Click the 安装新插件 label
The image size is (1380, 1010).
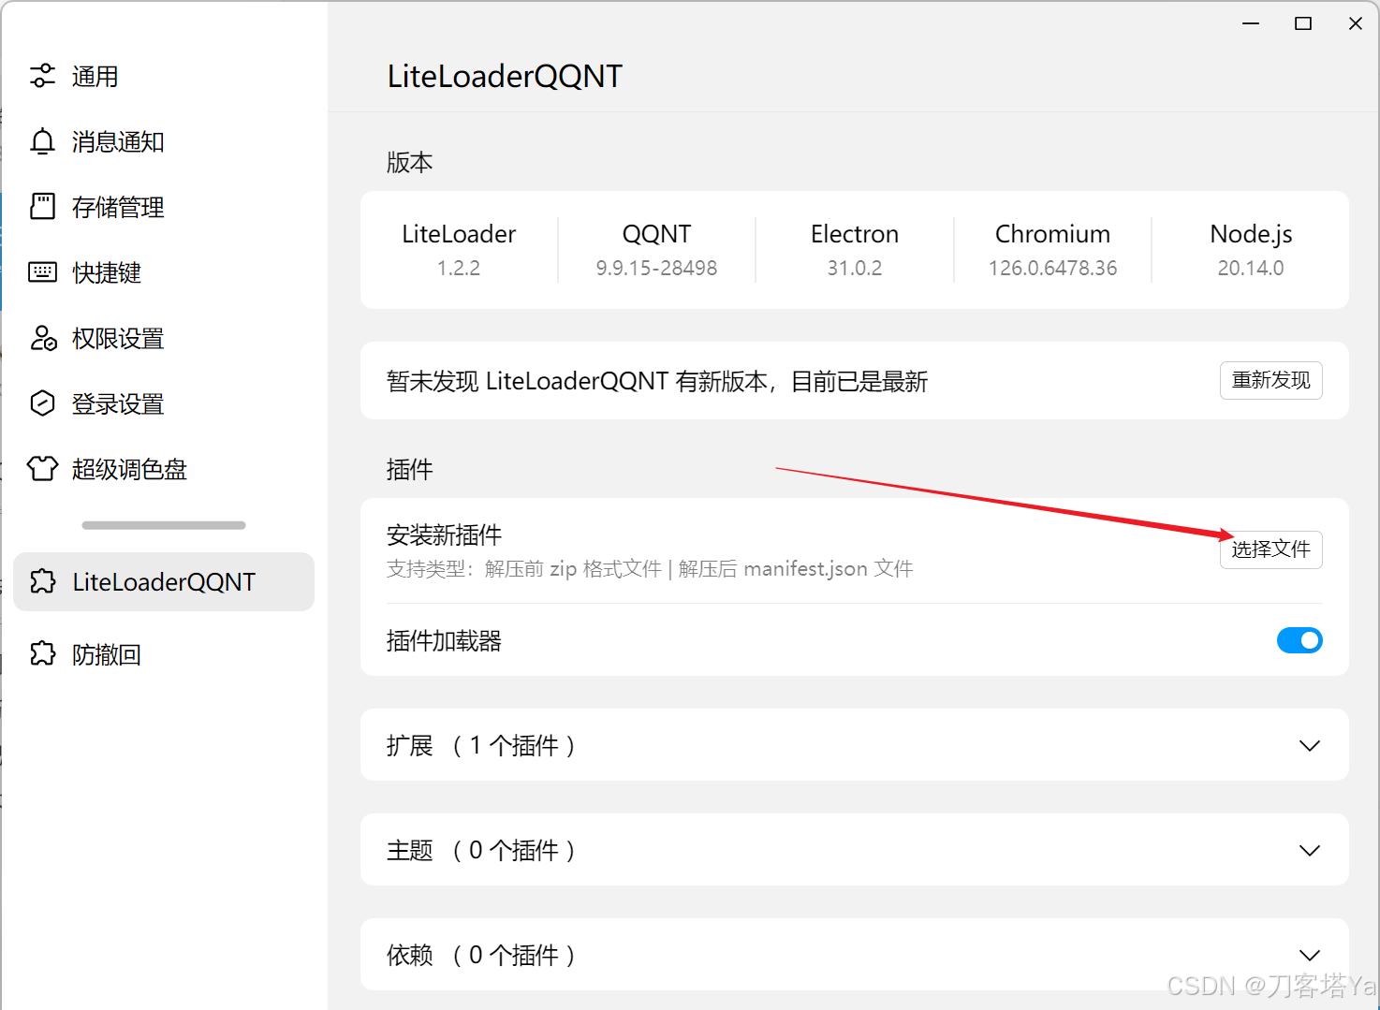444,535
